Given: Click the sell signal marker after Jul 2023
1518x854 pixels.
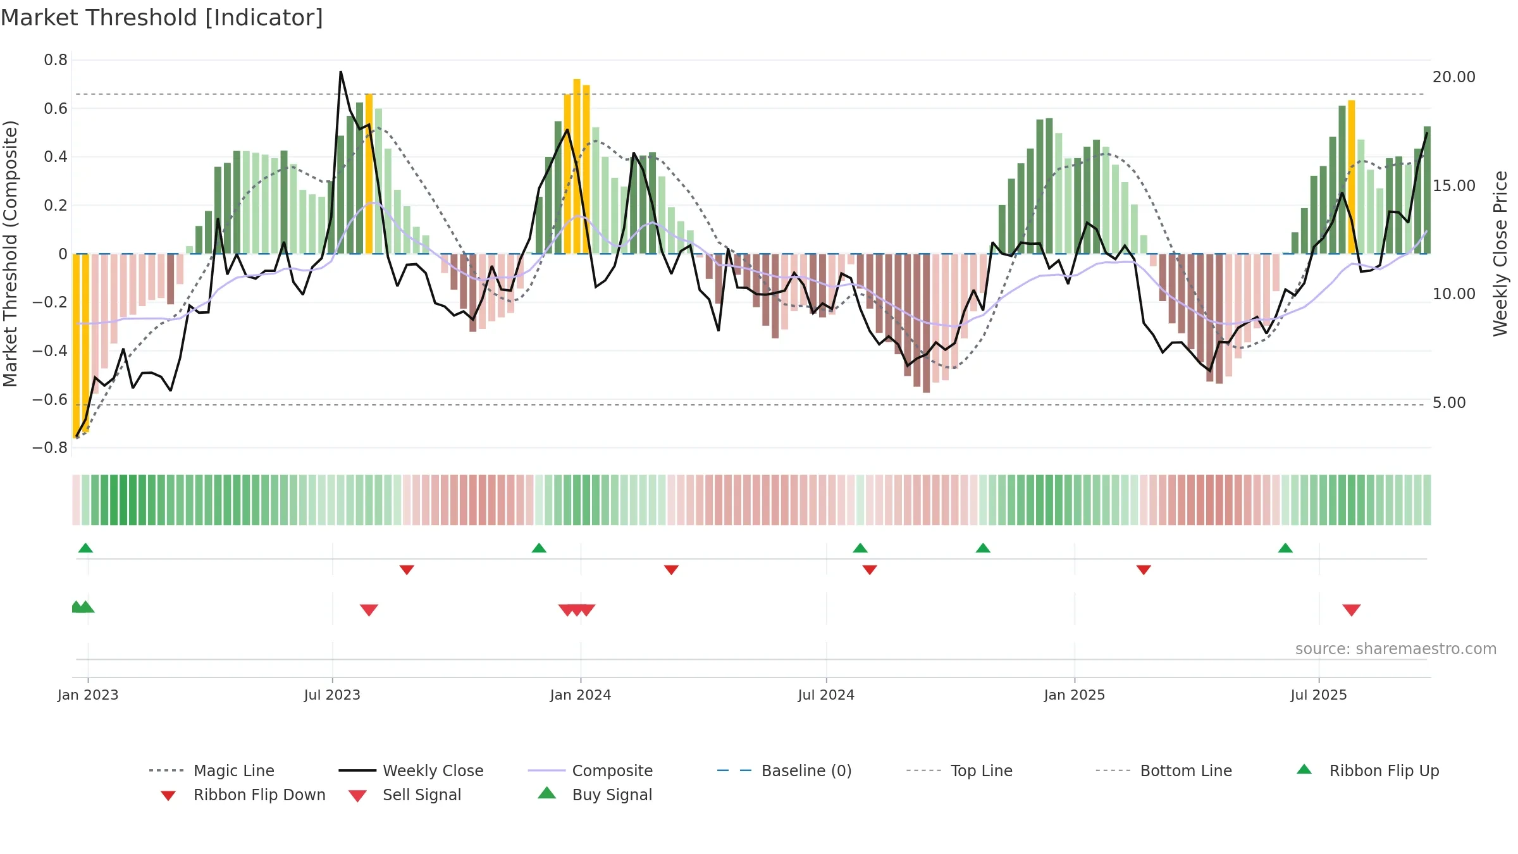Looking at the screenshot, I should point(369,610).
